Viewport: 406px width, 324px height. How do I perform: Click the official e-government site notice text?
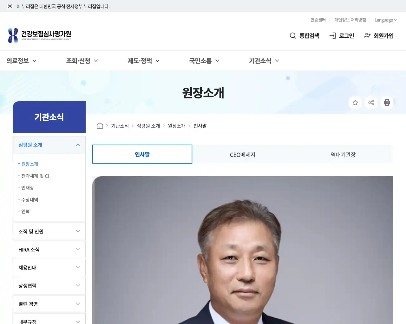(63, 6)
